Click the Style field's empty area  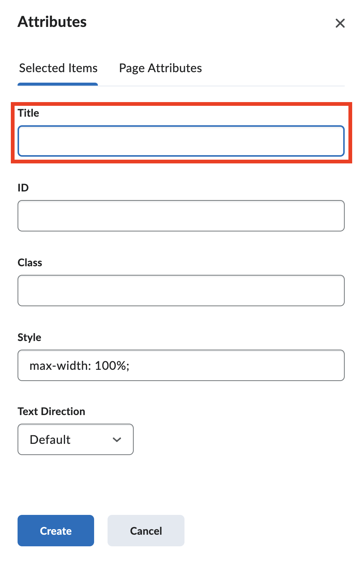pyautogui.click(x=239, y=365)
